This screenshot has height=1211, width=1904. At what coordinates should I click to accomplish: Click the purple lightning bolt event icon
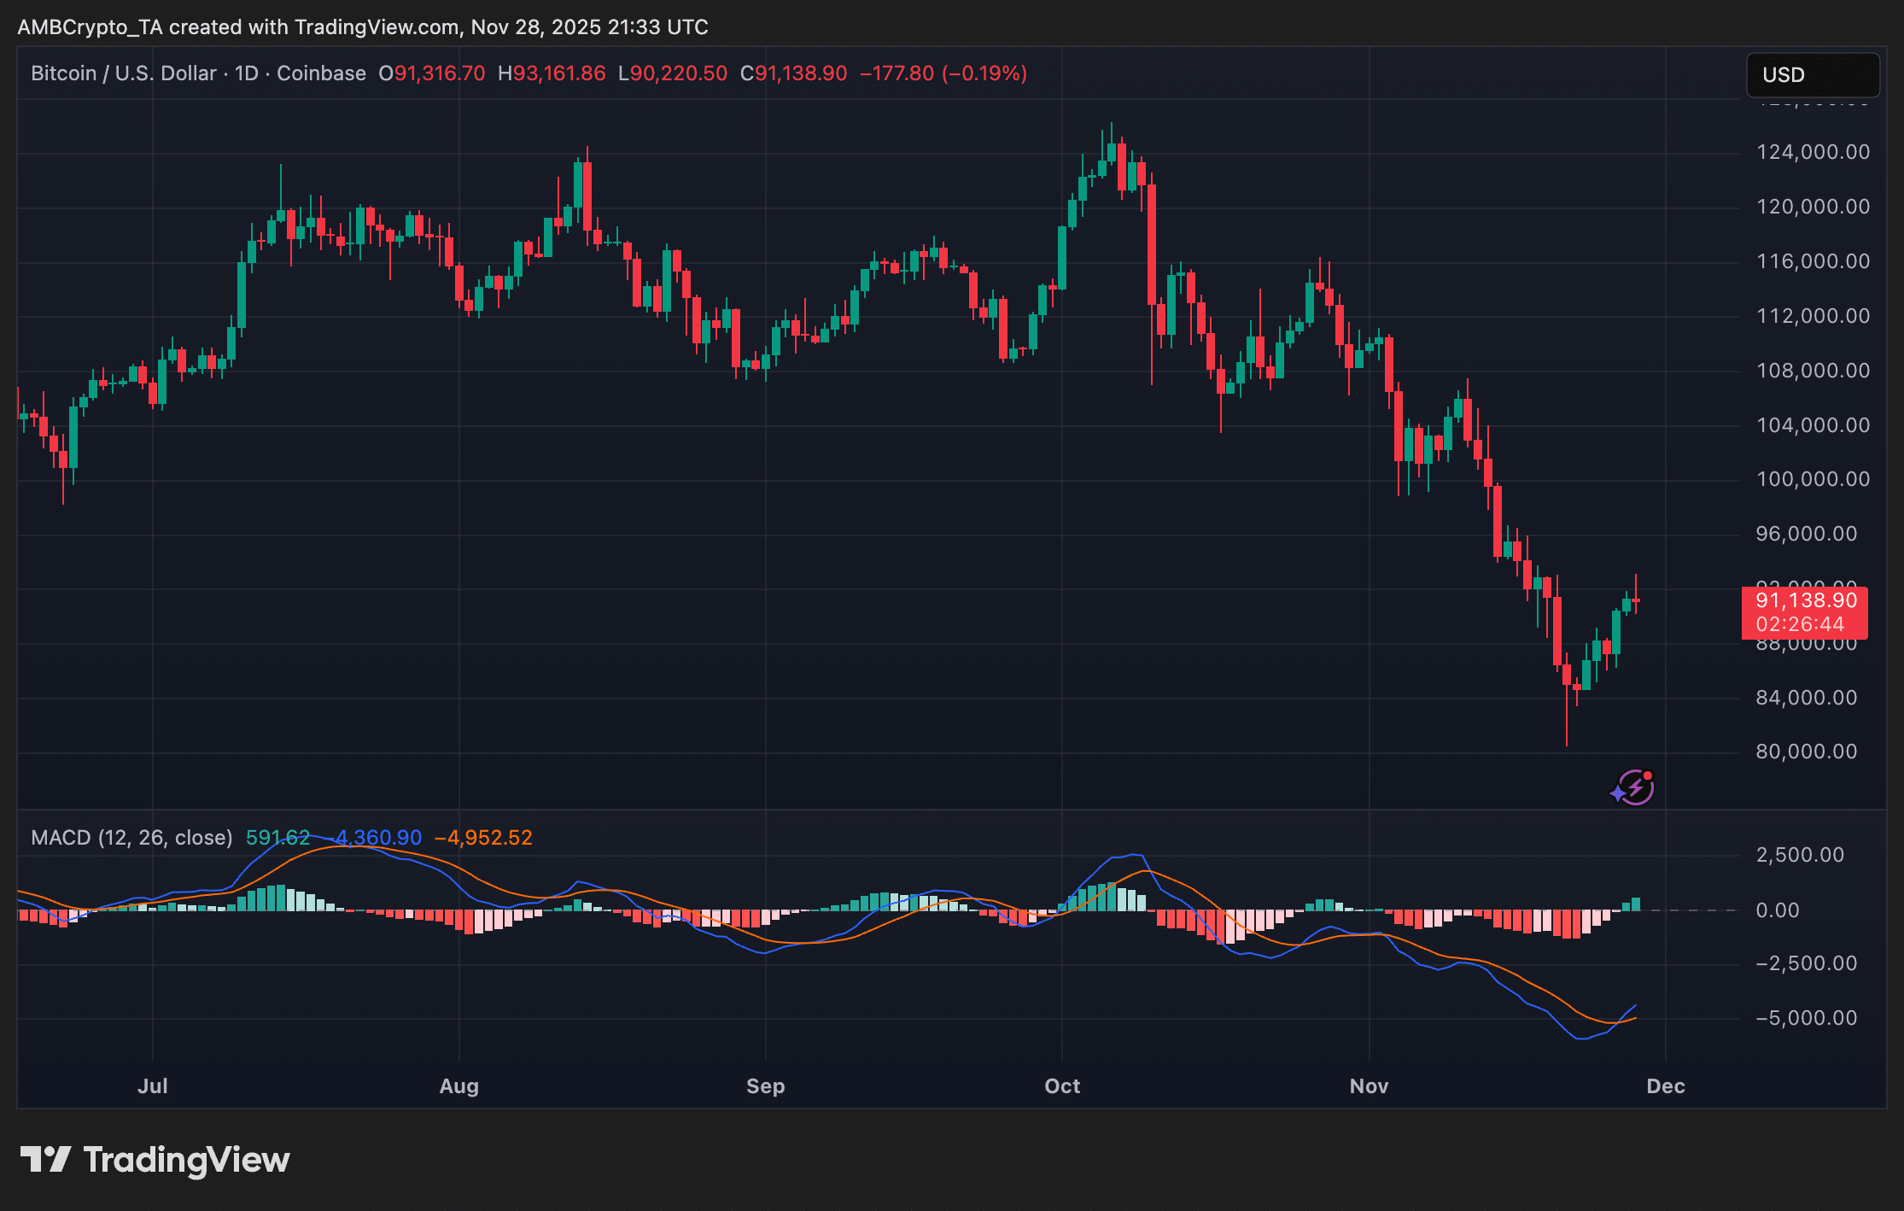(1634, 787)
